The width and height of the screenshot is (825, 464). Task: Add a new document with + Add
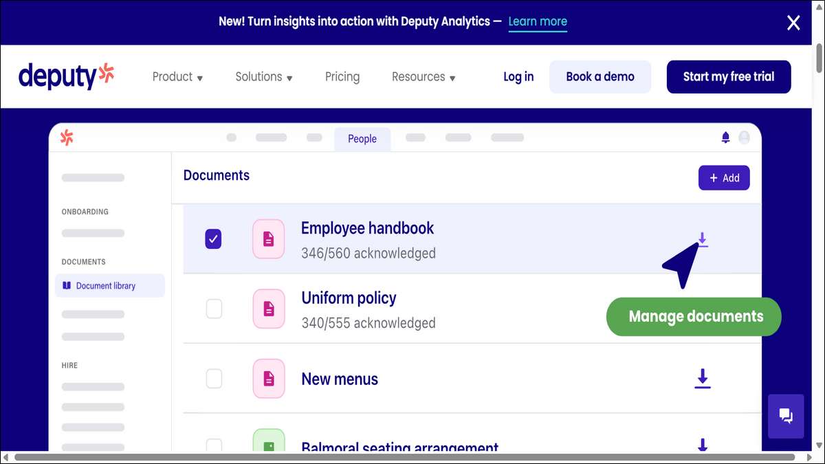(x=724, y=178)
